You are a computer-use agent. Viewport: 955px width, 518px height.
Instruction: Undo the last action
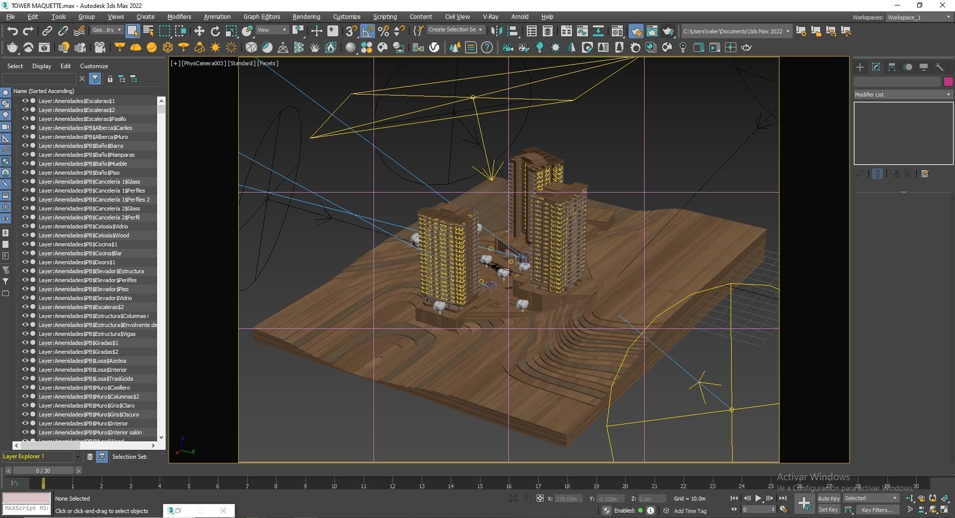click(x=12, y=31)
